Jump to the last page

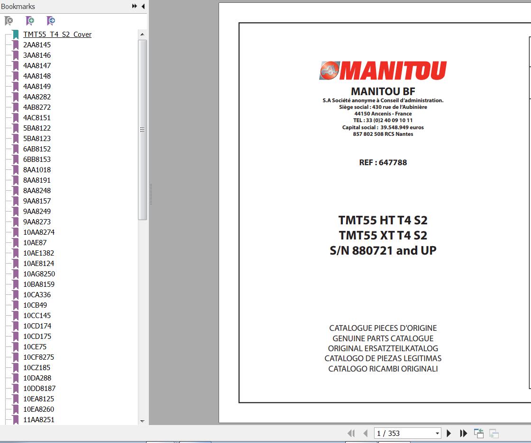(464, 433)
